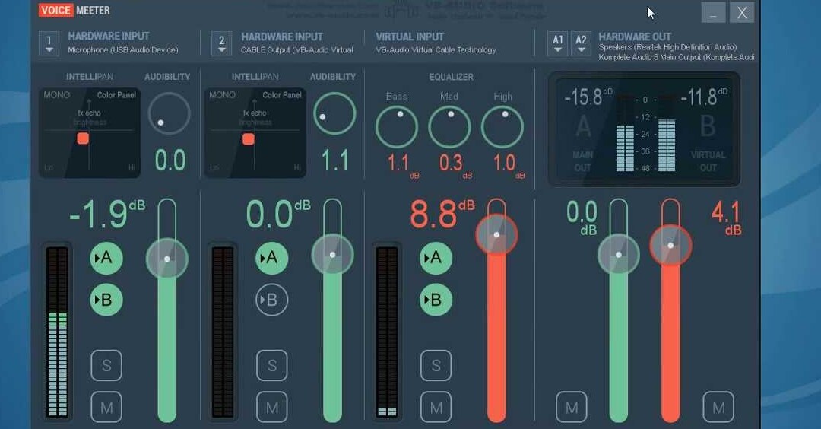This screenshot has height=429, width=821.
Task: Click the VB-Audio Virtual Cable Technology text
Action: click(436, 49)
